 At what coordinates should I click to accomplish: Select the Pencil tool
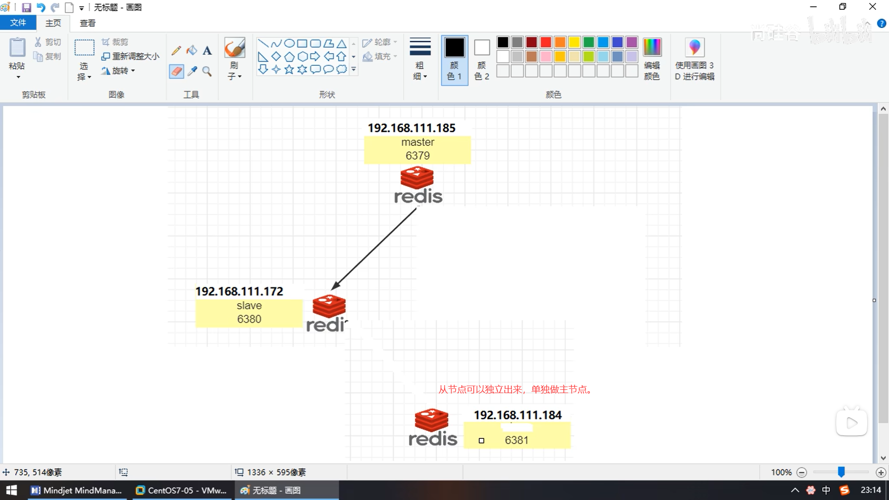pyautogui.click(x=176, y=50)
